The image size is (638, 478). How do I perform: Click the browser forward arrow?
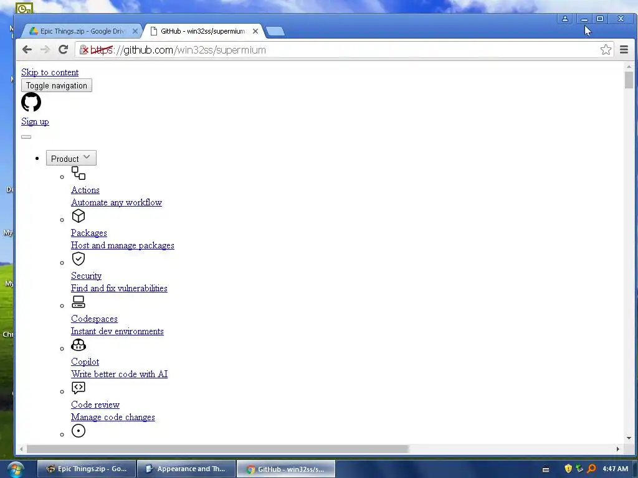(x=45, y=50)
